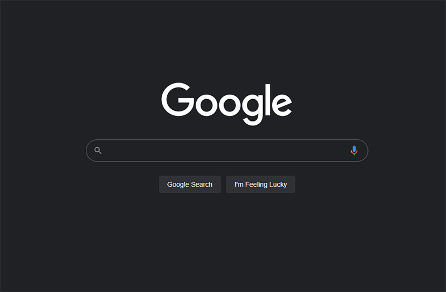The height and width of the screenshot is (292, 446).
Task: Submit the query using Google Search
Action: point(190,184)
